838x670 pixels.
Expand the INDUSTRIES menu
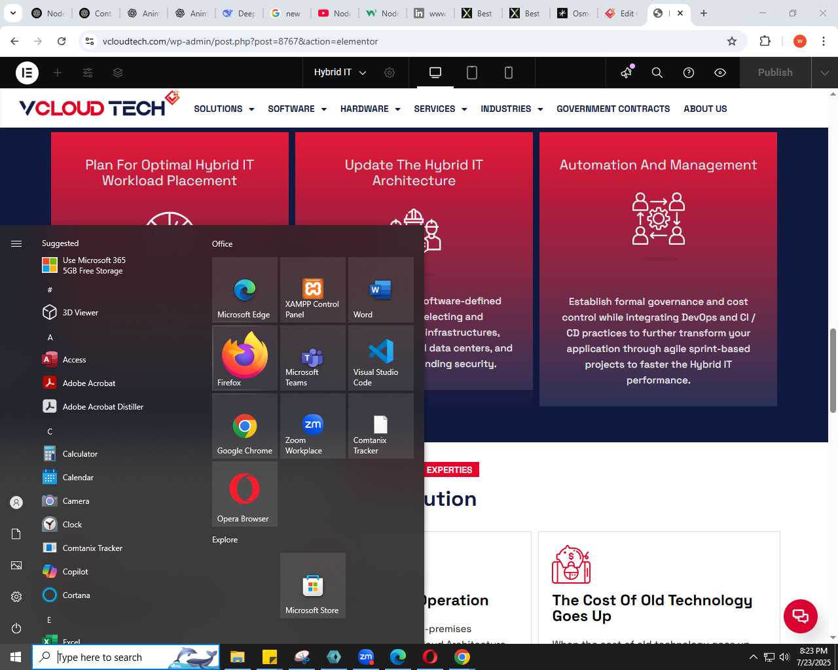pyautogui.click(x=512, y=109)
